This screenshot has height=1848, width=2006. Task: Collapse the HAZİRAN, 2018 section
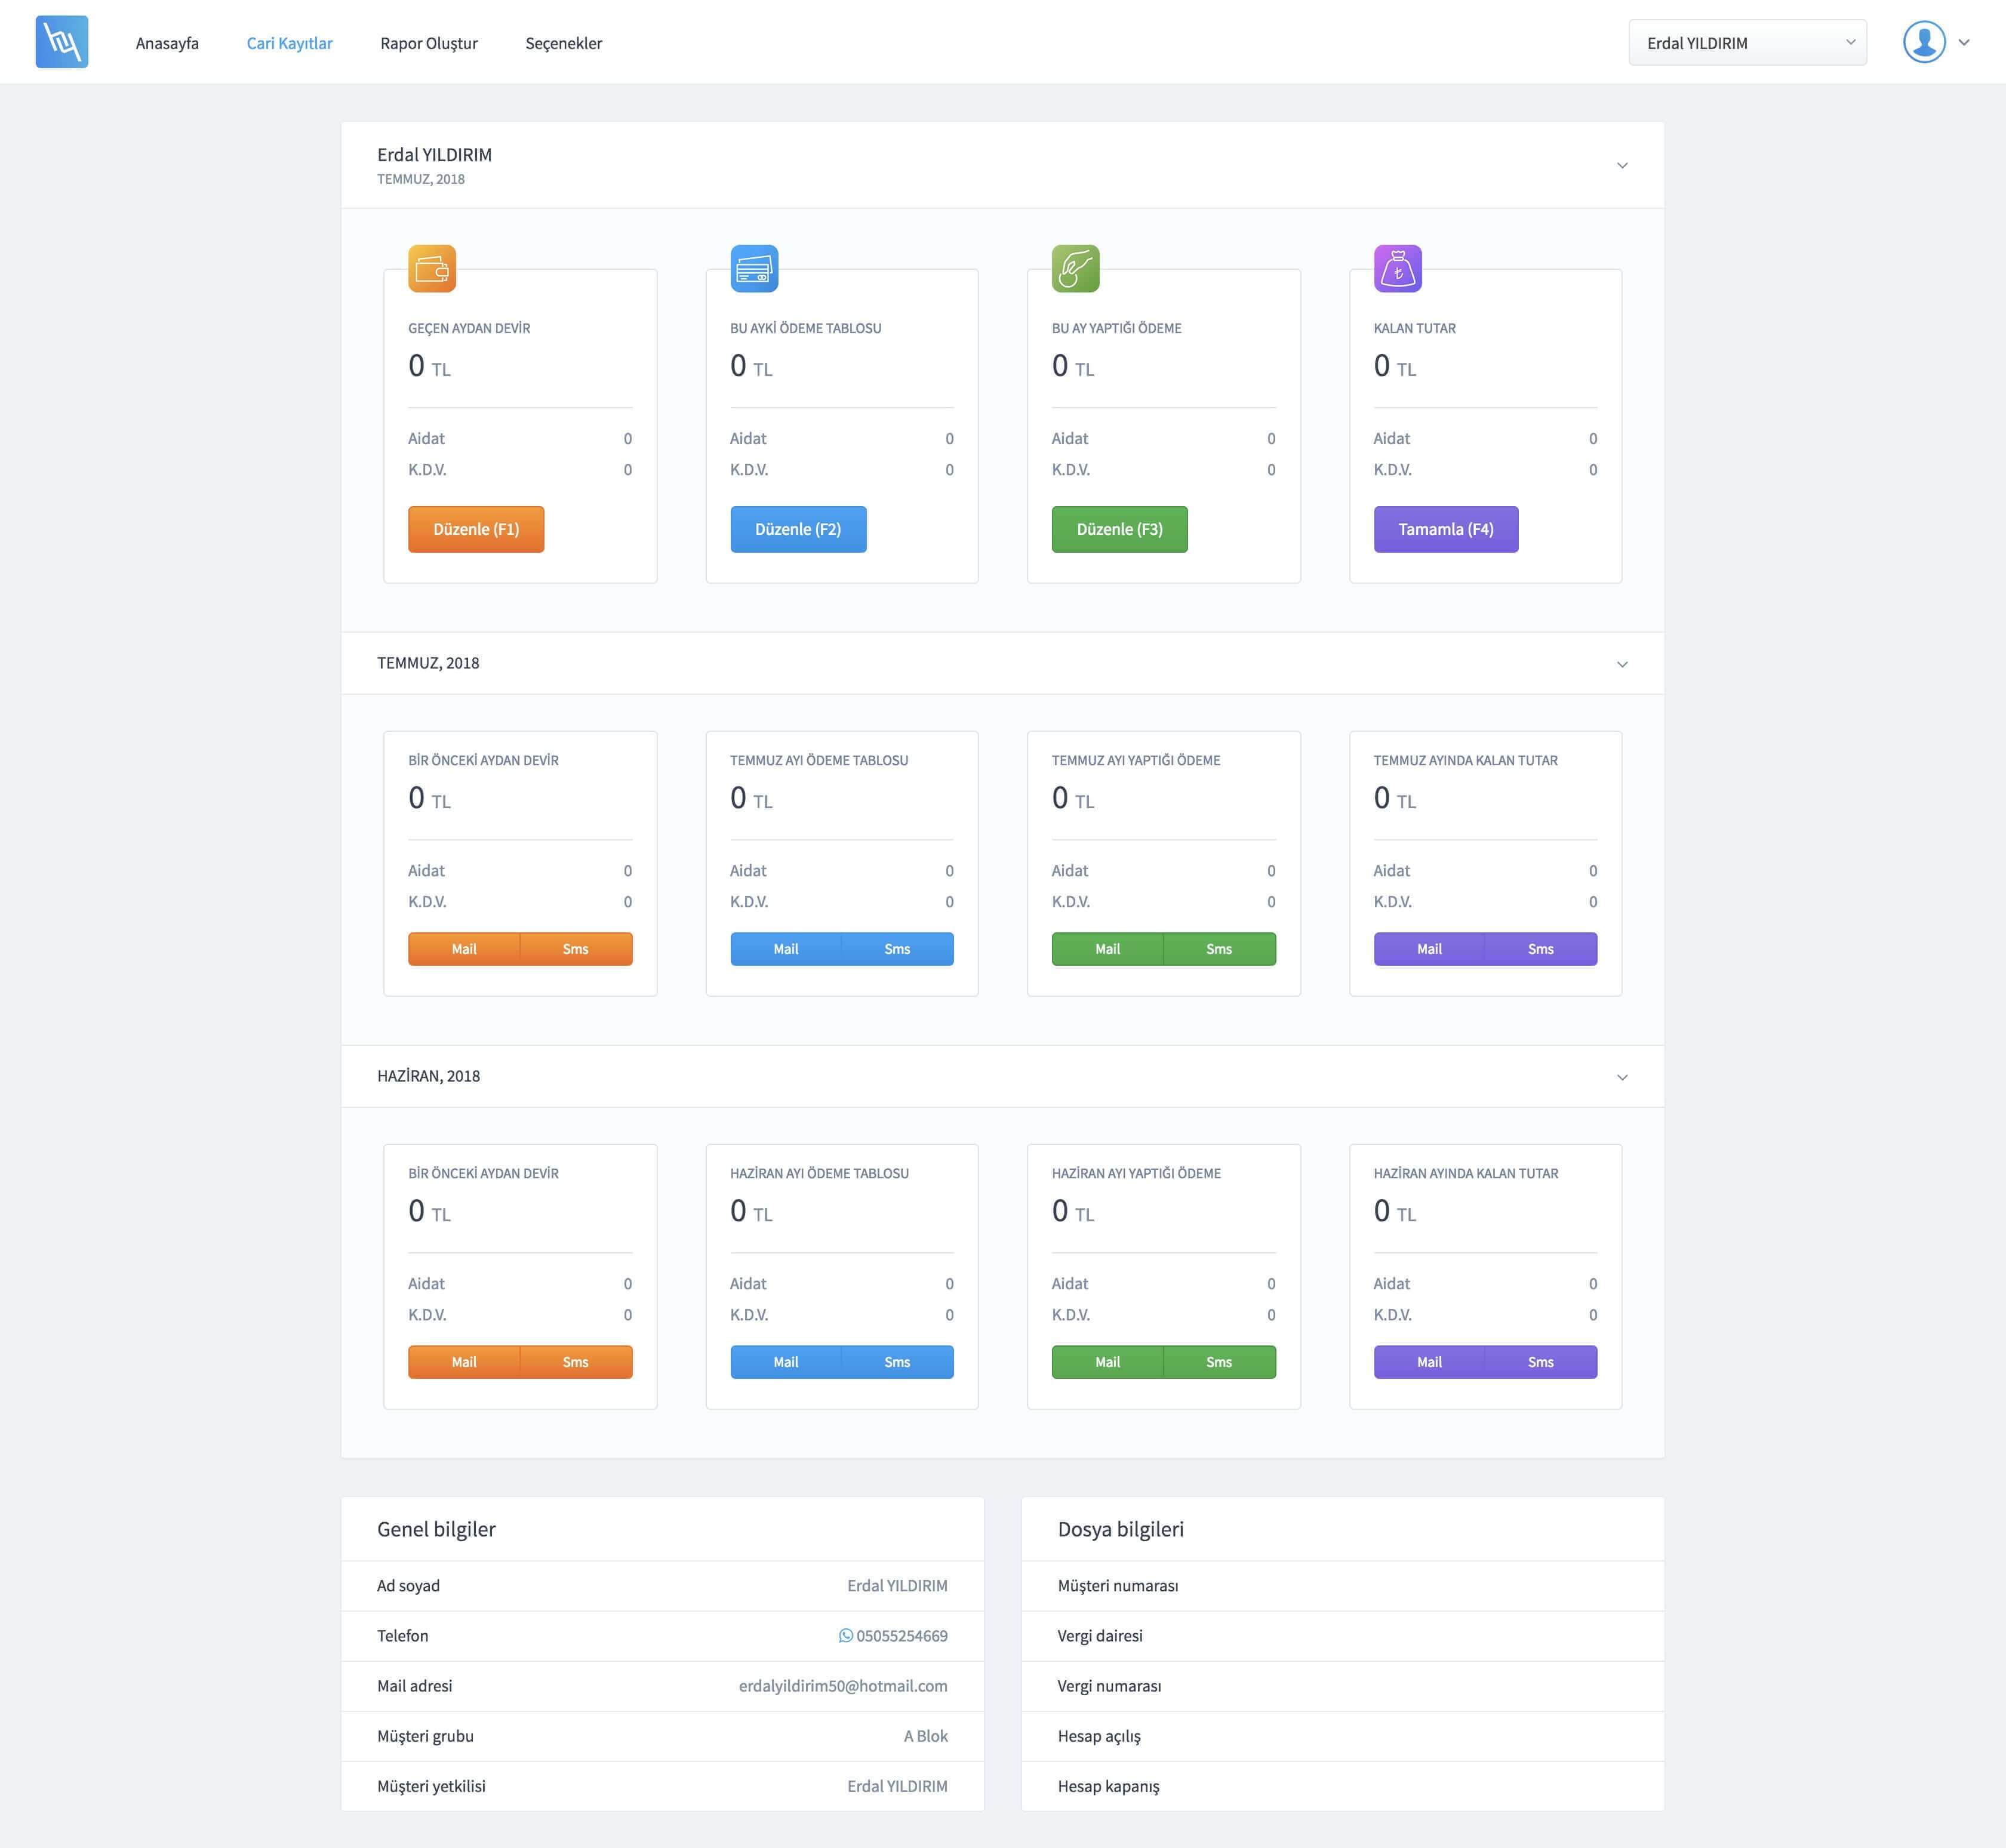tap(1622, 1078)
